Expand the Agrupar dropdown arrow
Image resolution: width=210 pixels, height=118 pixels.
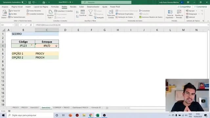(197, 11)
